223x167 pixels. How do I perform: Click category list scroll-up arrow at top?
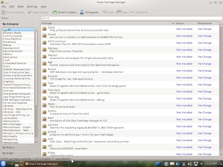click(x=36, y=29)
